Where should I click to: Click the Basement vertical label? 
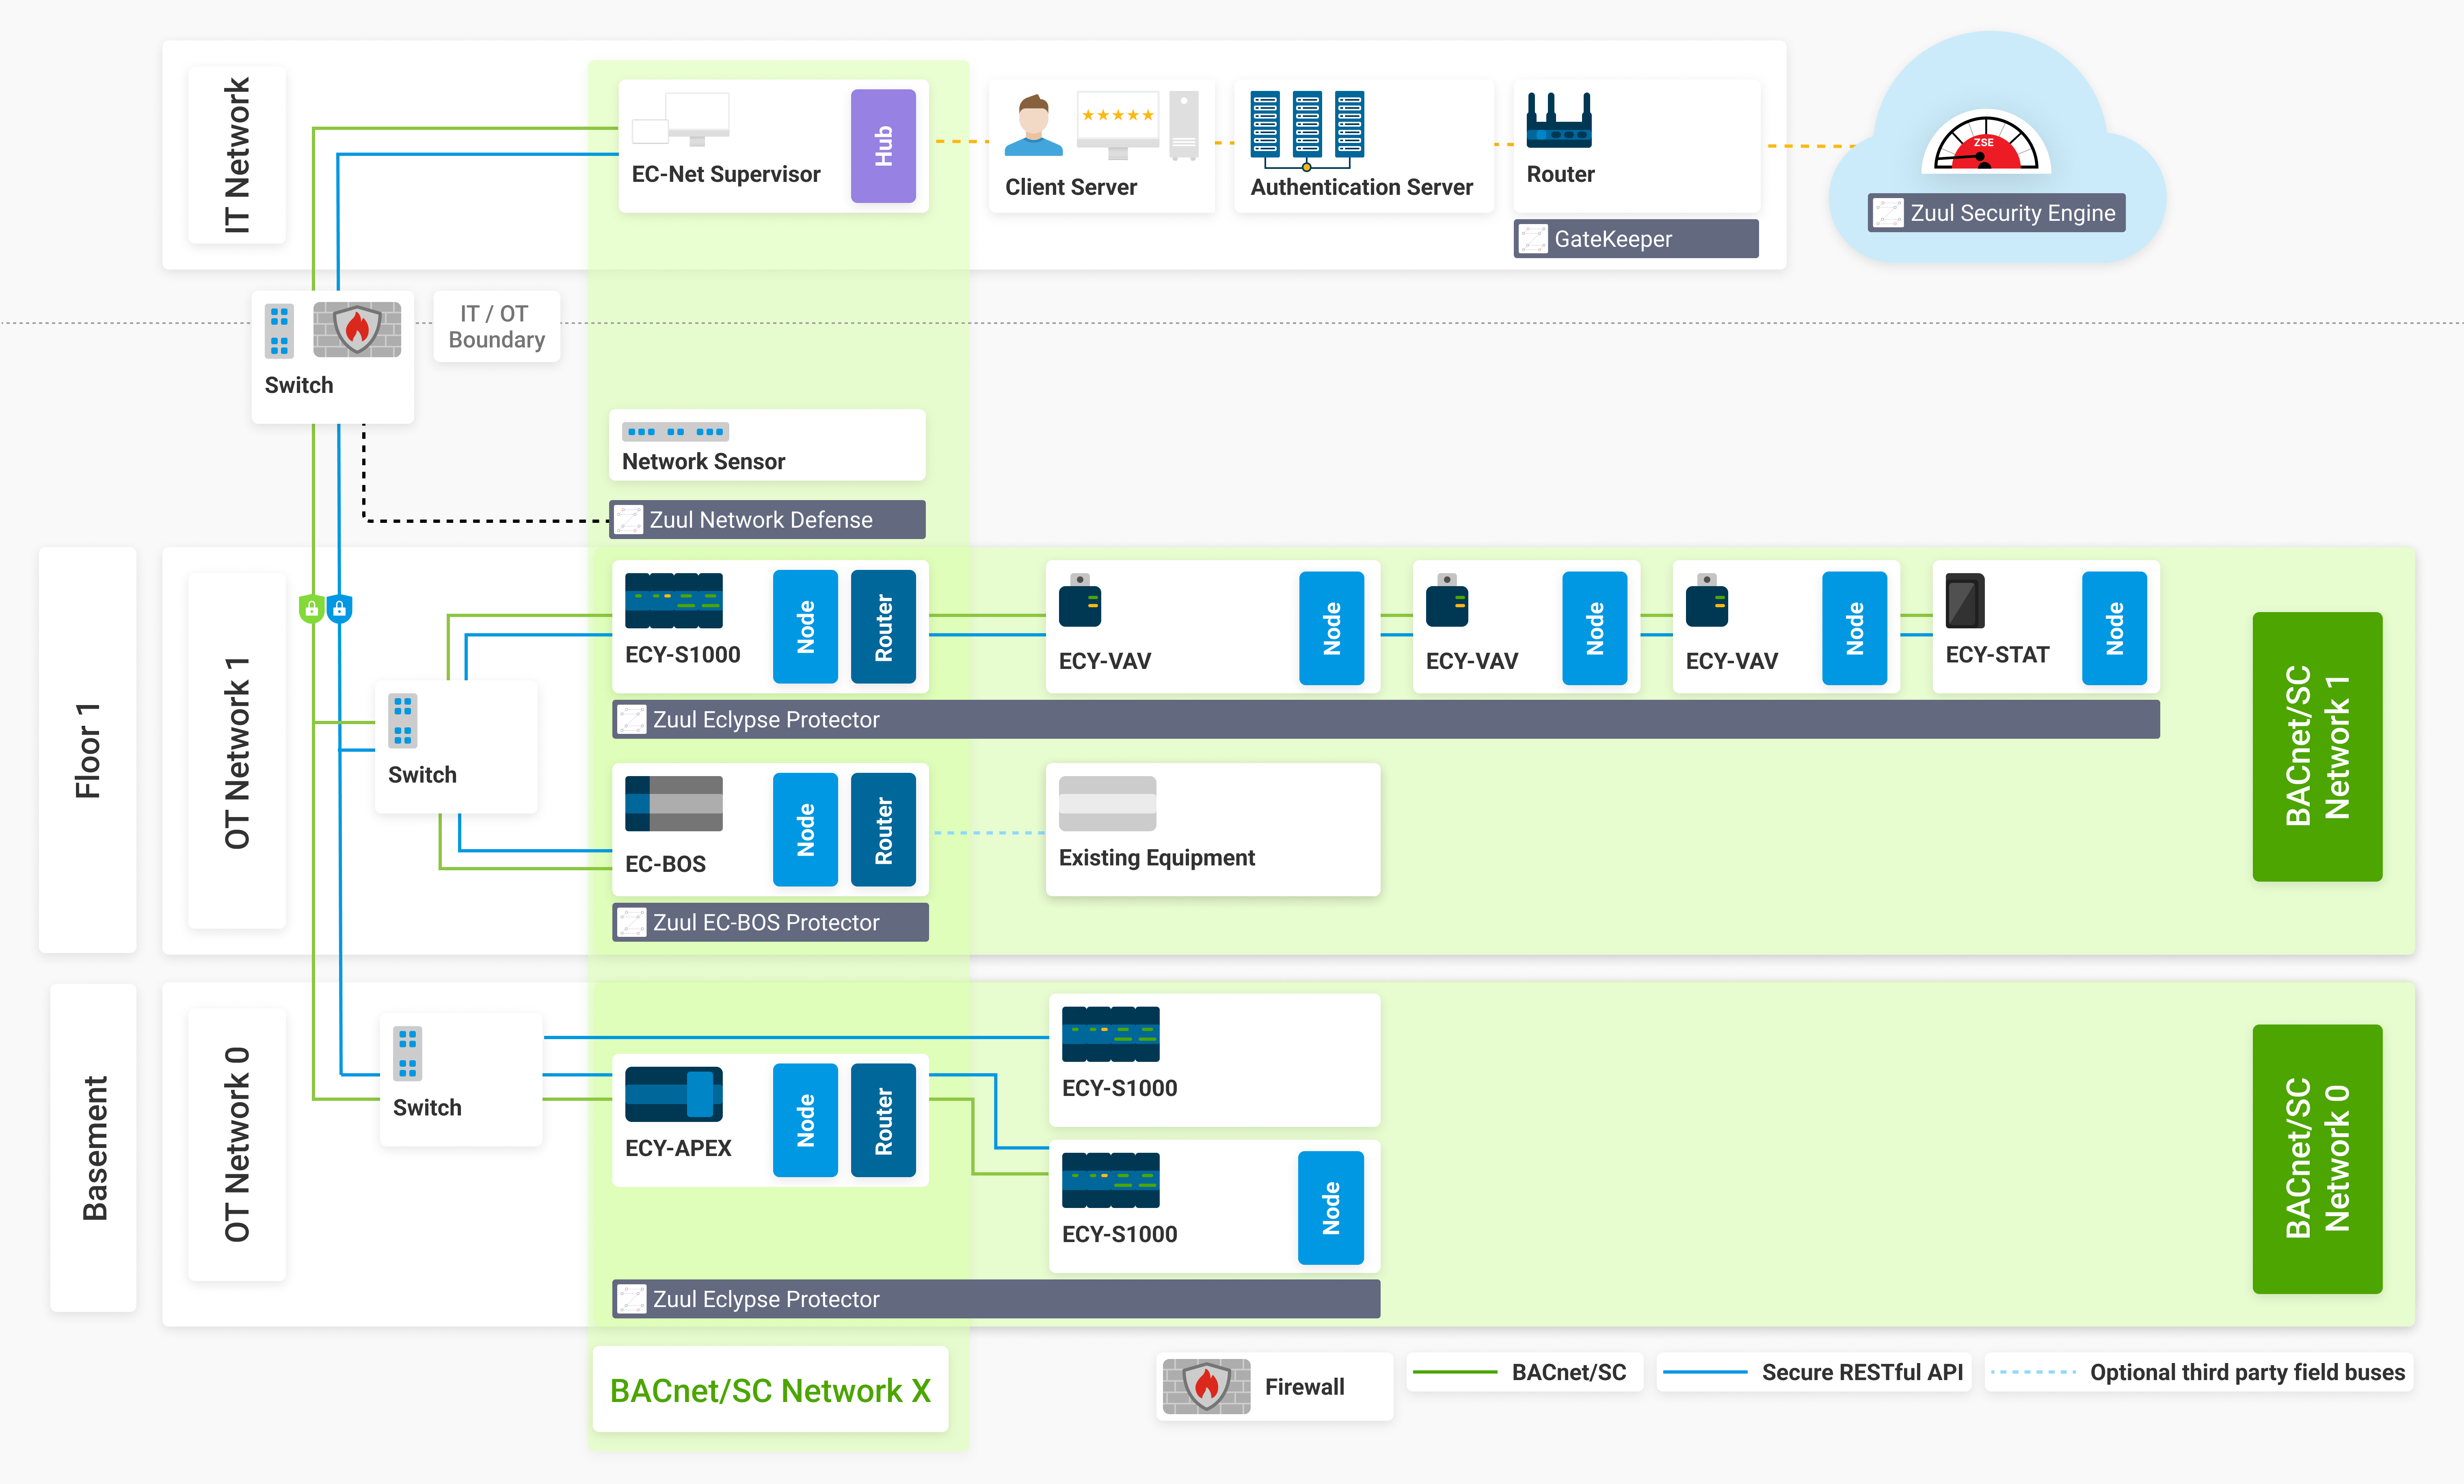click(x=94, y=1148)
